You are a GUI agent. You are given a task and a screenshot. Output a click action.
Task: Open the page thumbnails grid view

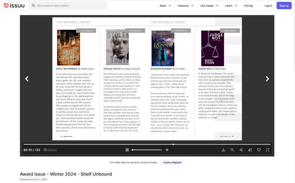click(127, 150)
